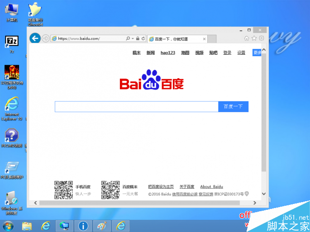Click pinned Internet Explorer beside taskbar folder
The image size is (310, 232).
tap(46, 226)
